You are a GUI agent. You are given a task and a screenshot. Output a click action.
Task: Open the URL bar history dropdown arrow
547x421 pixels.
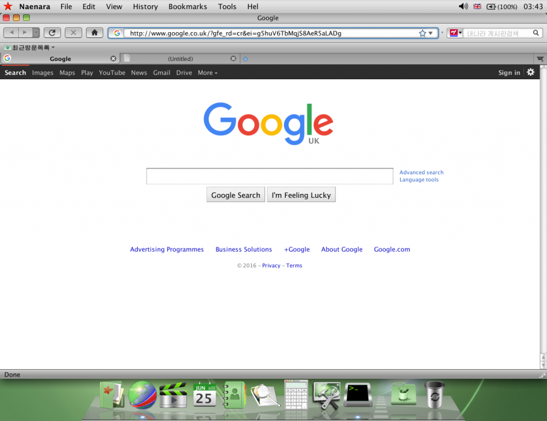(431, 33)
